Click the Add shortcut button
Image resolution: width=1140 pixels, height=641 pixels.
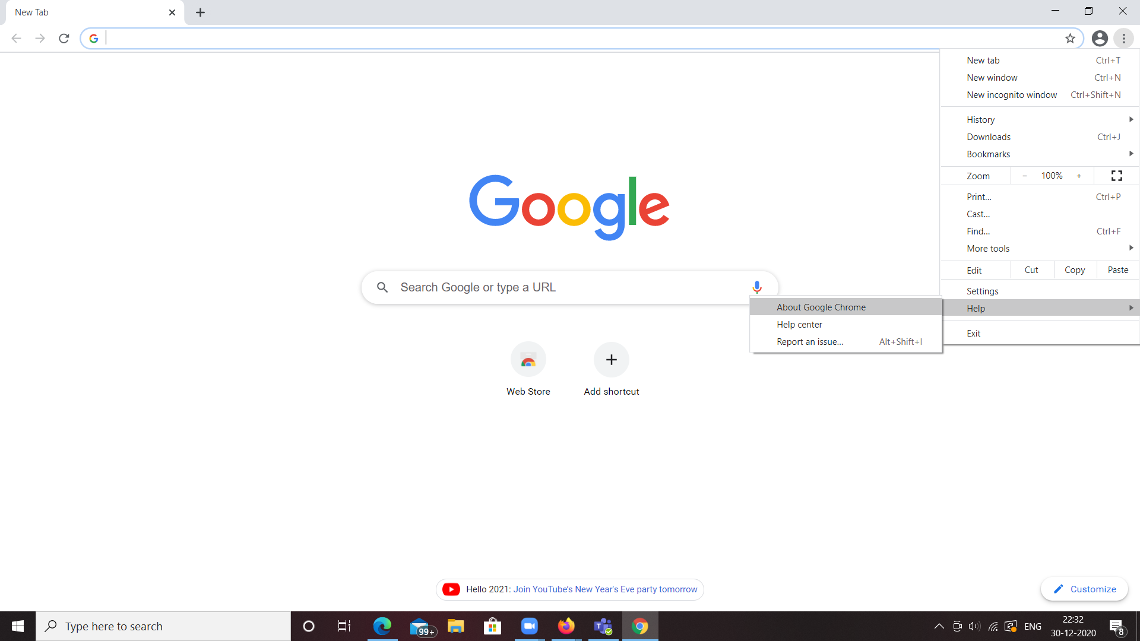coord(612,368)
